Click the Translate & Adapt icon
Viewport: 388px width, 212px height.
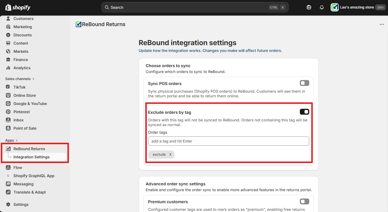[x=8, y=192]
